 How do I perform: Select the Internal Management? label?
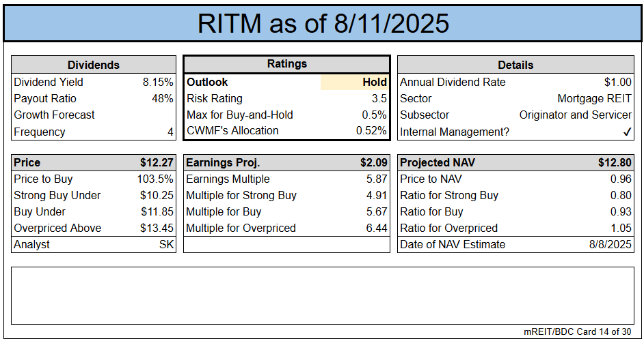point(455,132)
